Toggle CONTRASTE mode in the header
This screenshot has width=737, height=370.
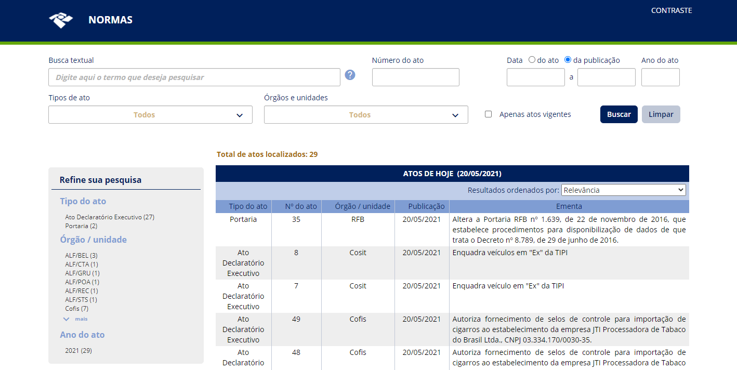coord(671,10)
